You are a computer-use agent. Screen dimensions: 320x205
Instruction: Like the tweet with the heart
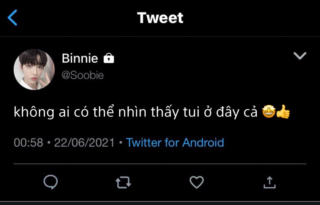pos(197,182)
